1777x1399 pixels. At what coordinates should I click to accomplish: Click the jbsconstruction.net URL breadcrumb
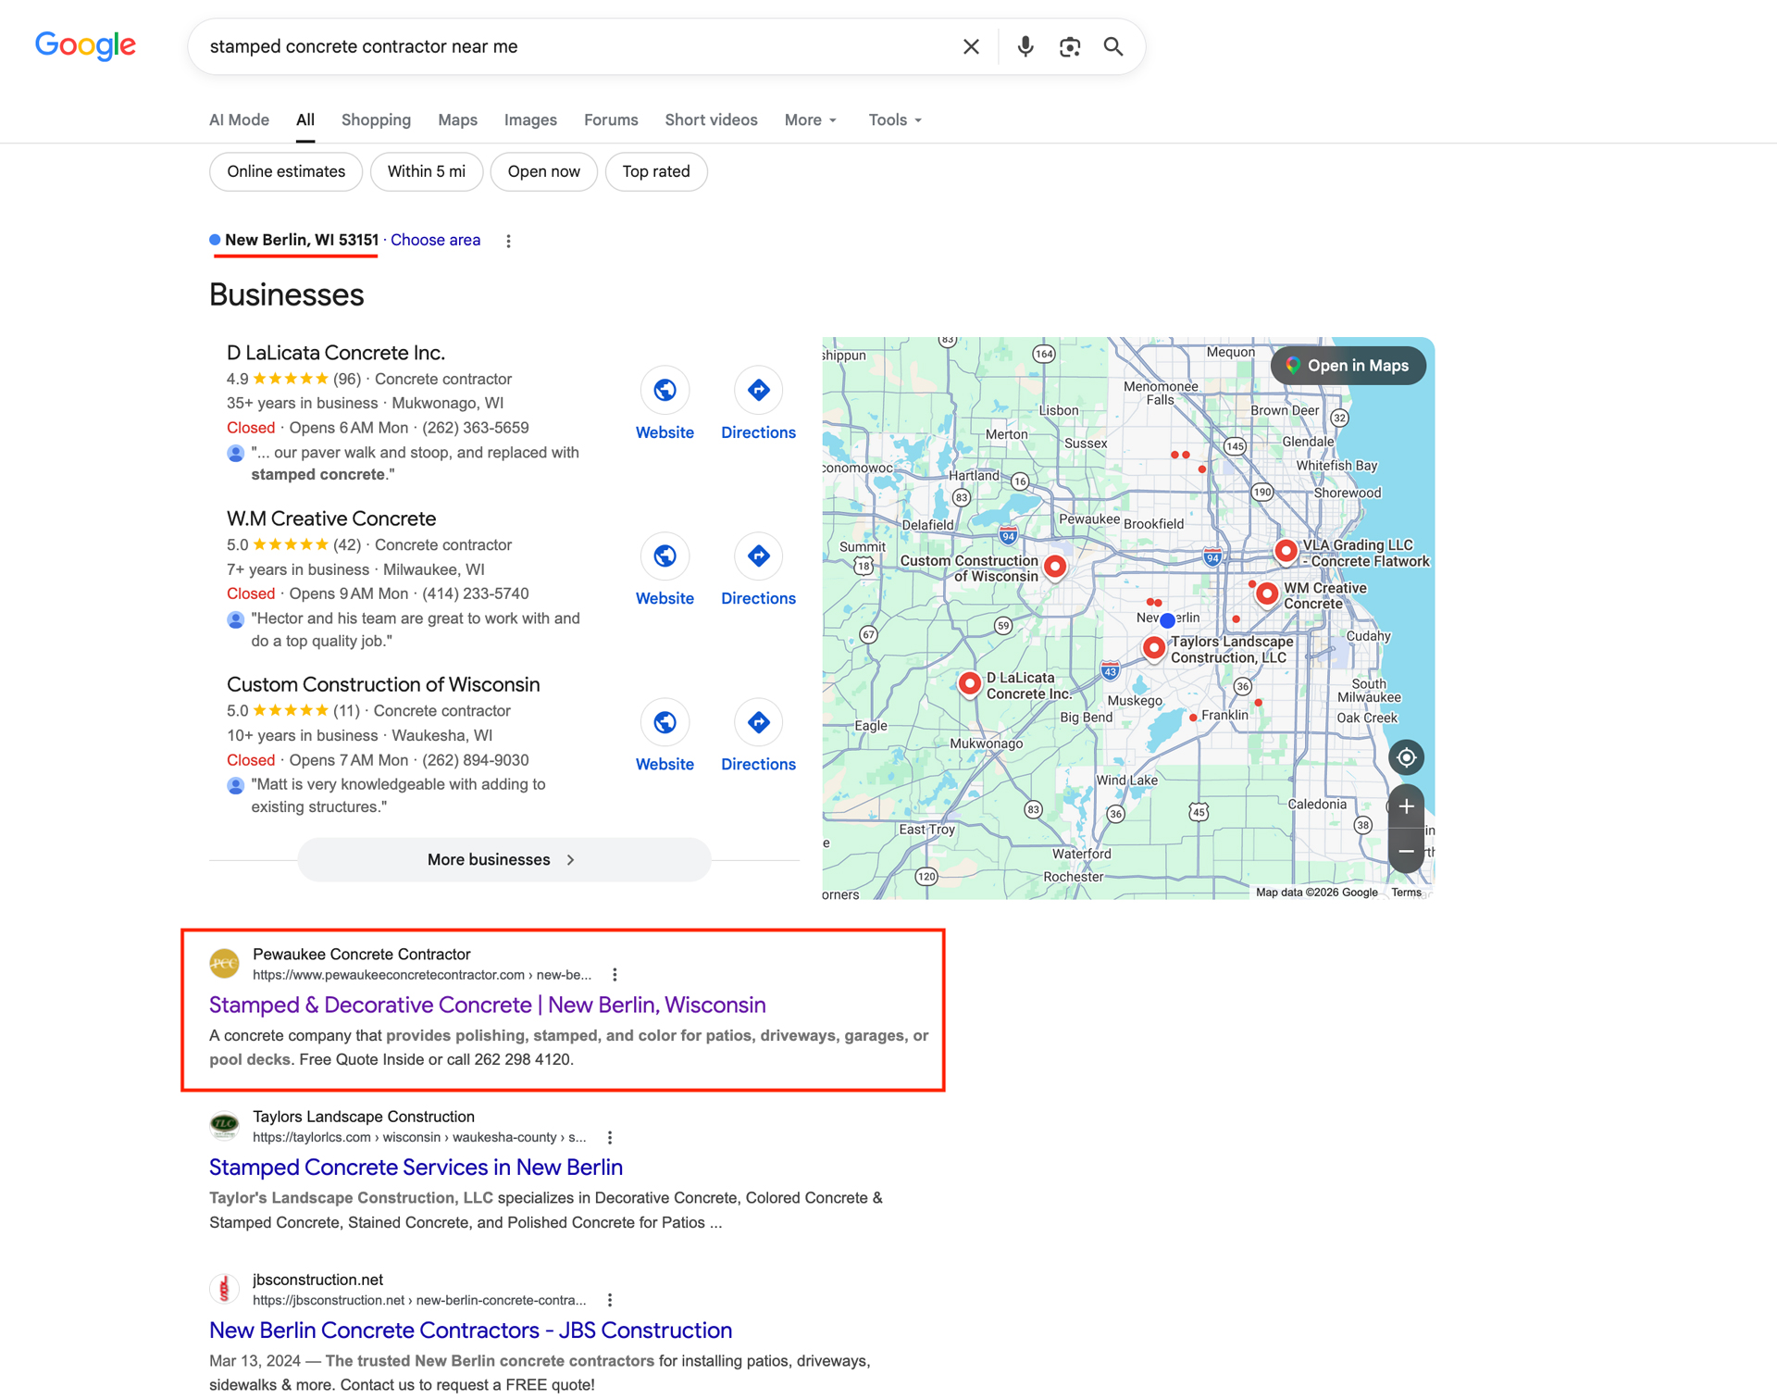419,1300
